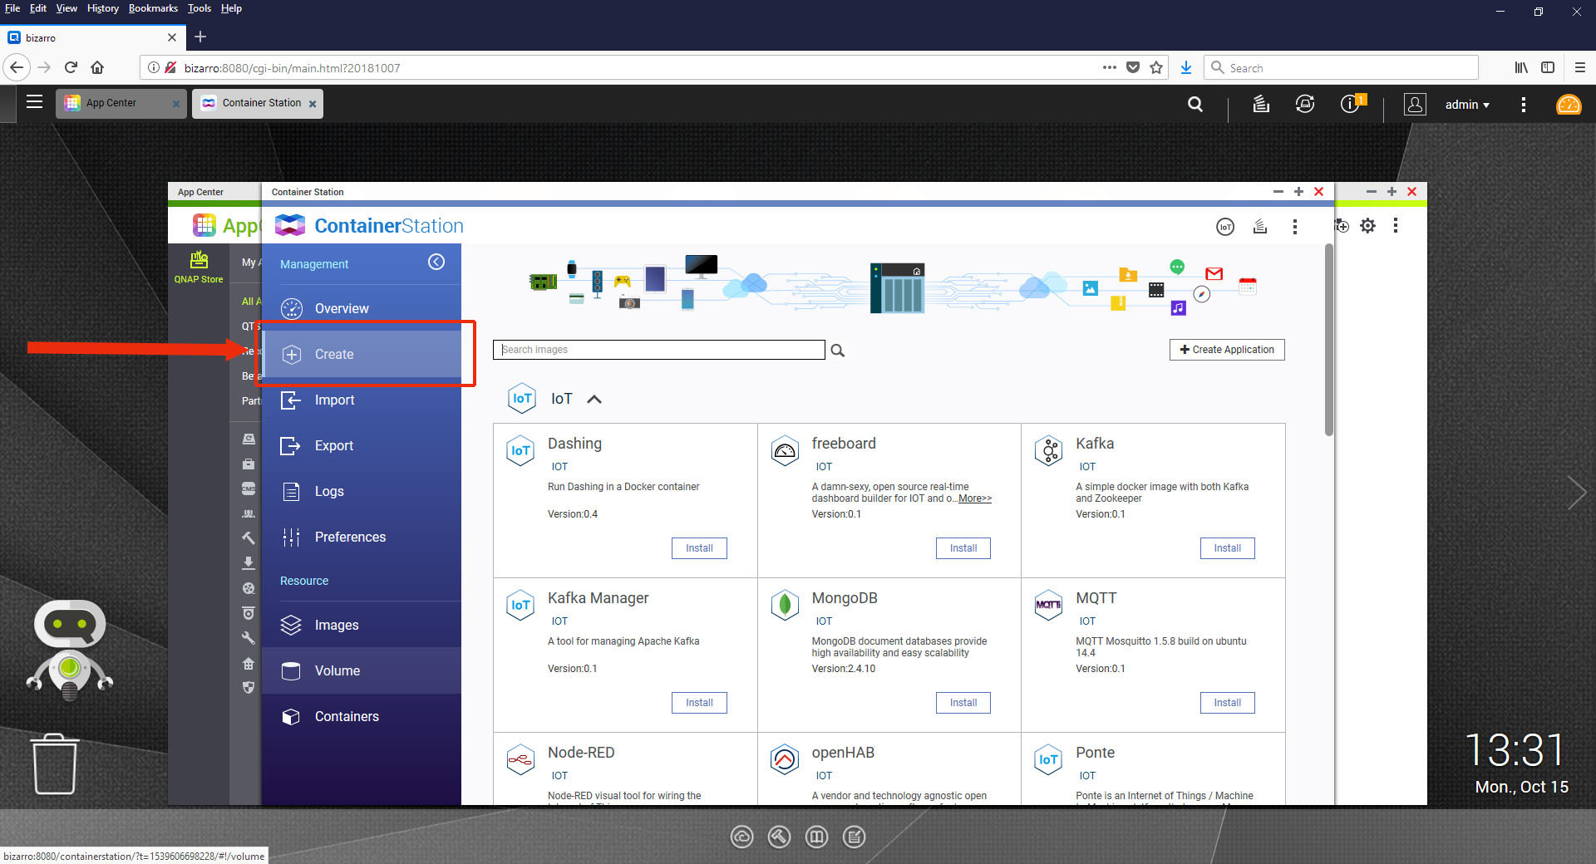Go to next desktop page arrow
1596x864 pixels.
(1577, 493)
